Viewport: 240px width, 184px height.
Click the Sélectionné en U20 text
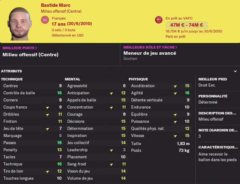pyautogui.click(x=68, y=35)
